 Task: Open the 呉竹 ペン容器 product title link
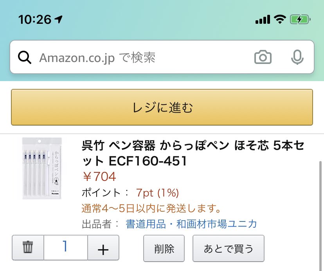(193, 153)
